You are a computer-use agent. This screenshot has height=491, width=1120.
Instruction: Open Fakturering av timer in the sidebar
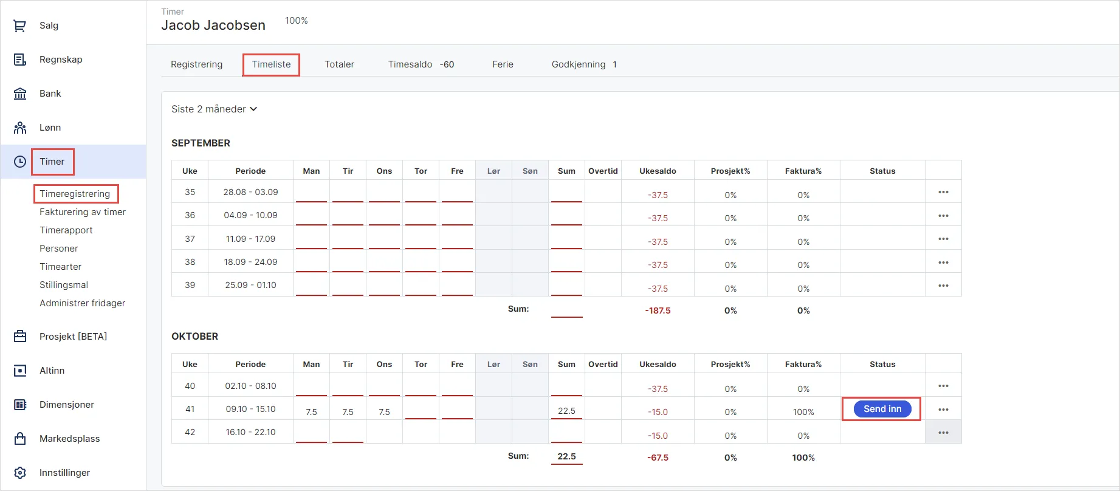(83, 212)
